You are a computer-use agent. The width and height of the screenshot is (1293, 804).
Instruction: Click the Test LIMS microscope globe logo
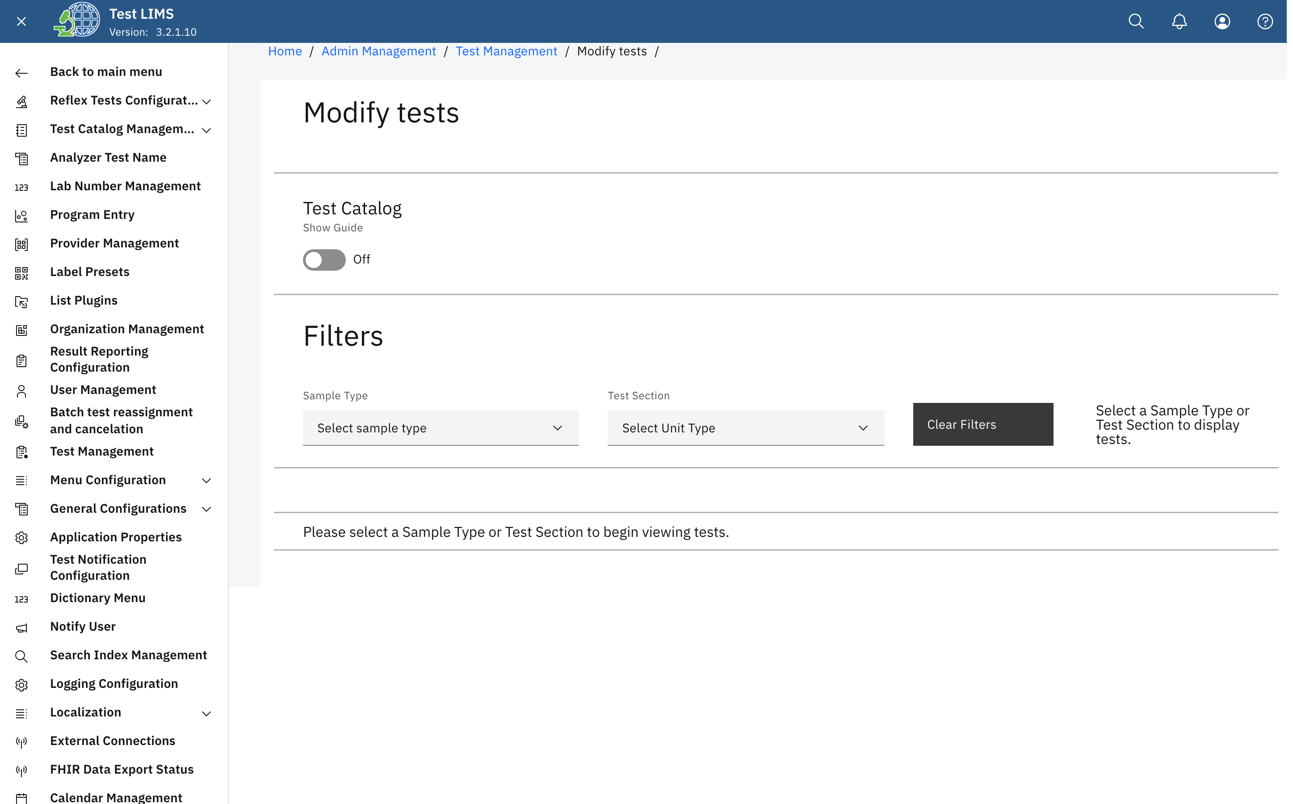click(x=77, y=20)
